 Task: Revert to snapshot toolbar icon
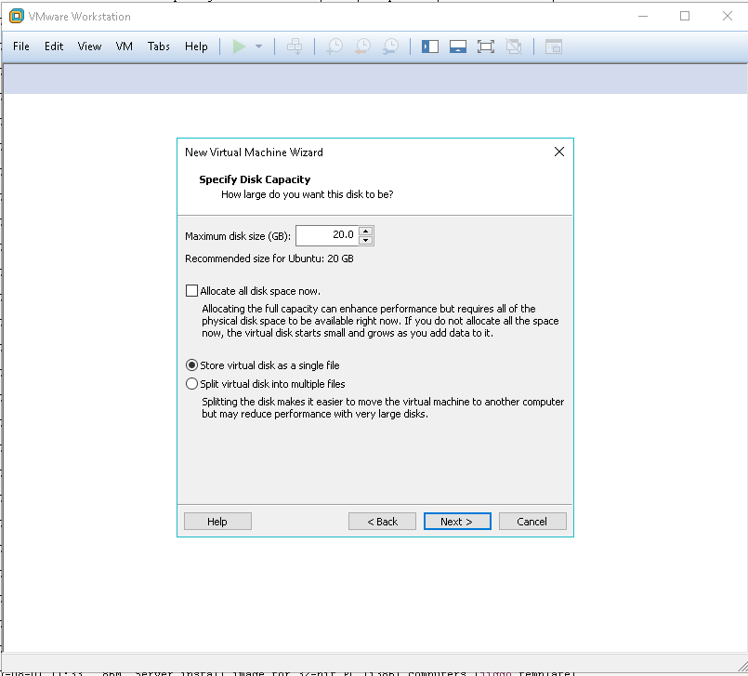tap(363, 46)
